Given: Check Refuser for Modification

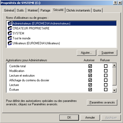Looking at the screenshot, I should coord(106,71).
